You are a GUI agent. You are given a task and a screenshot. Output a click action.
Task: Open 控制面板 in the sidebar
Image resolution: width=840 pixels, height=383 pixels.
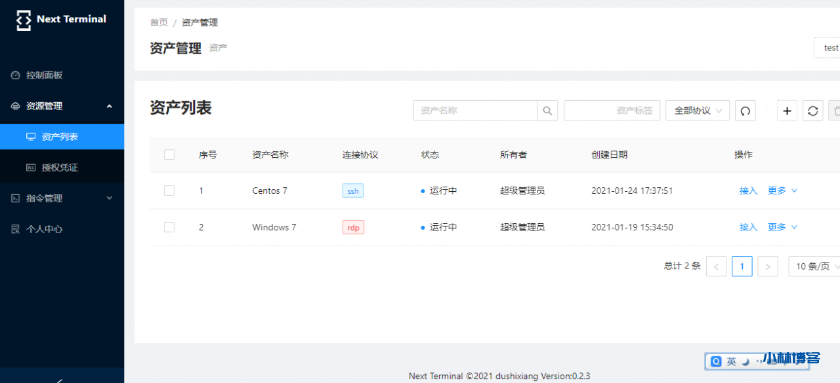coord(45,75)
